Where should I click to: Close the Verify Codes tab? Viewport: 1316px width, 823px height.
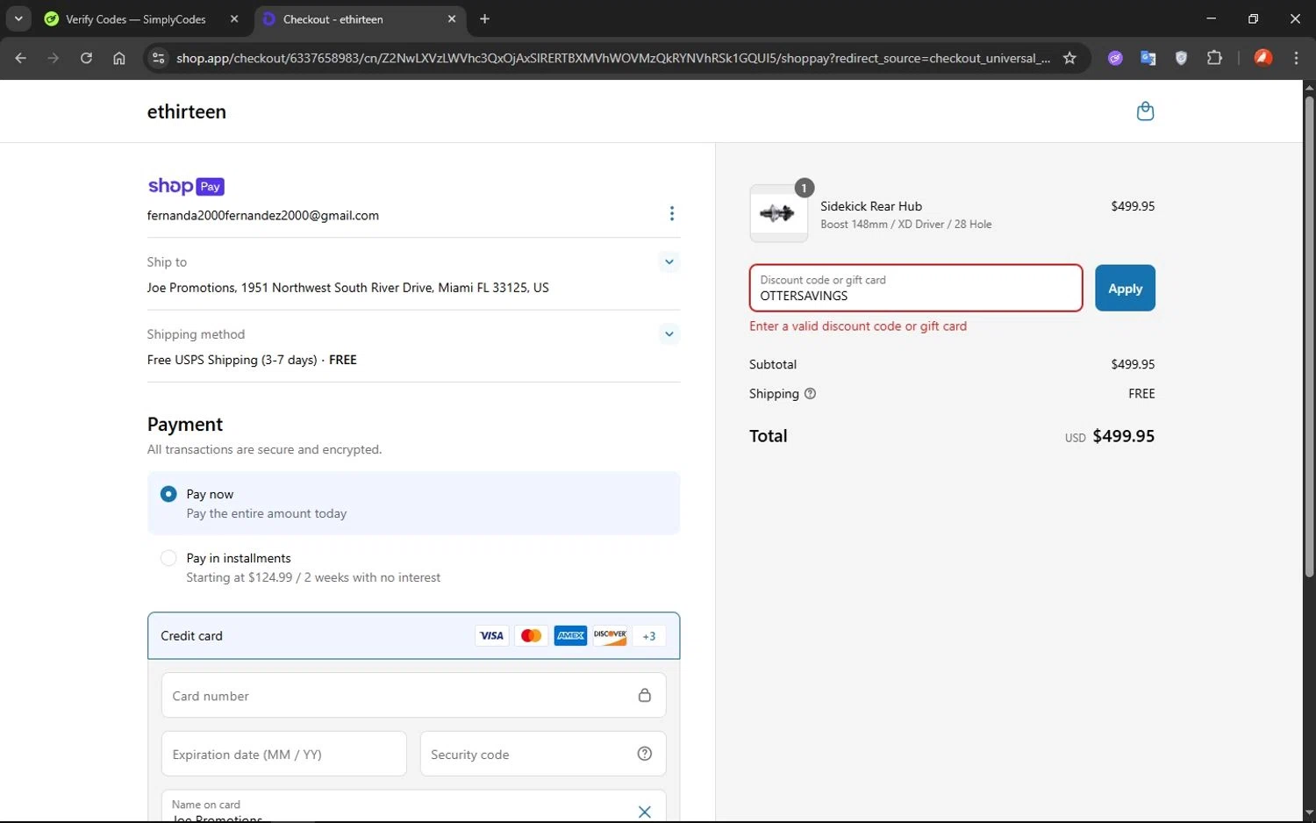tap(234, 18)
